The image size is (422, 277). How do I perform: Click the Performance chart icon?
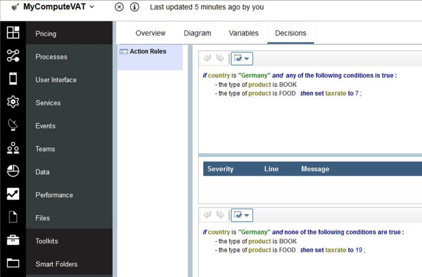(x=13, y=194)
